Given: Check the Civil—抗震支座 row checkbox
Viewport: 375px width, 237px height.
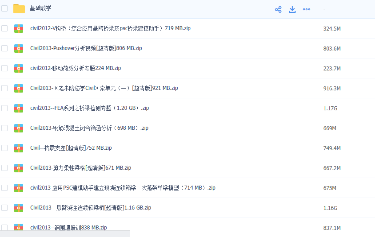Looking at the screenshot, I should [x=4, y=148].
